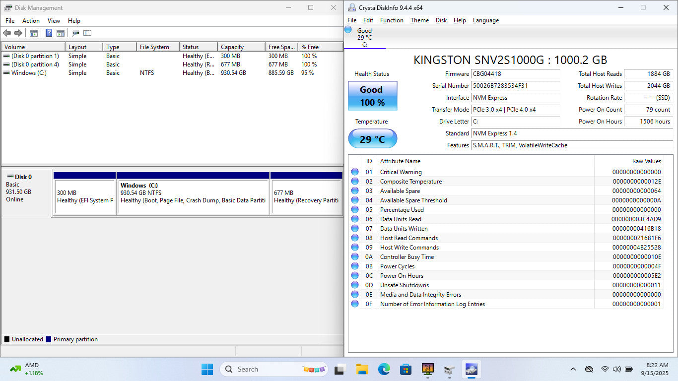This screenshot has height=381, width=678.
Task: Click the Rescan Disks toolbar icon
Action: click(x=75, y=33)
